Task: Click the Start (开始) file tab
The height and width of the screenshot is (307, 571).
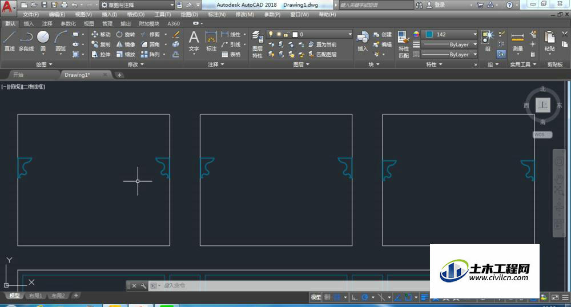Action: (18, 75)
